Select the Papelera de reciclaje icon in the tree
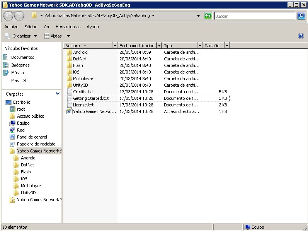This screenshot has width=308, height=231. (12, 144)
